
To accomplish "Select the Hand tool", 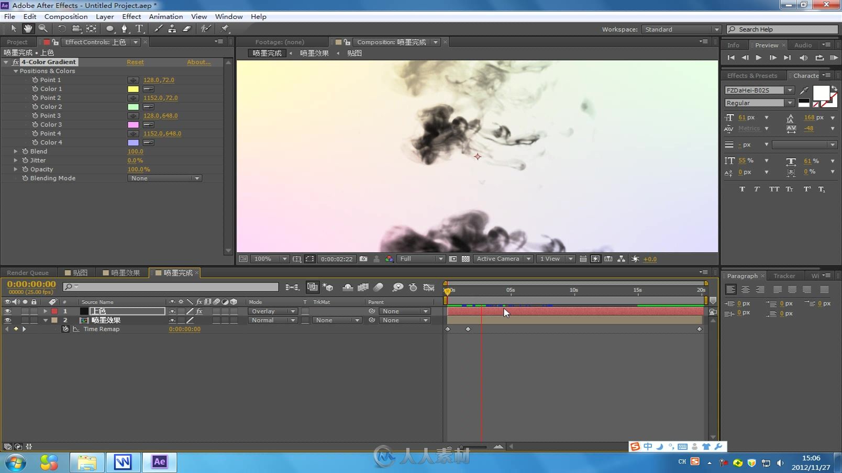I will tap(28, 29).
